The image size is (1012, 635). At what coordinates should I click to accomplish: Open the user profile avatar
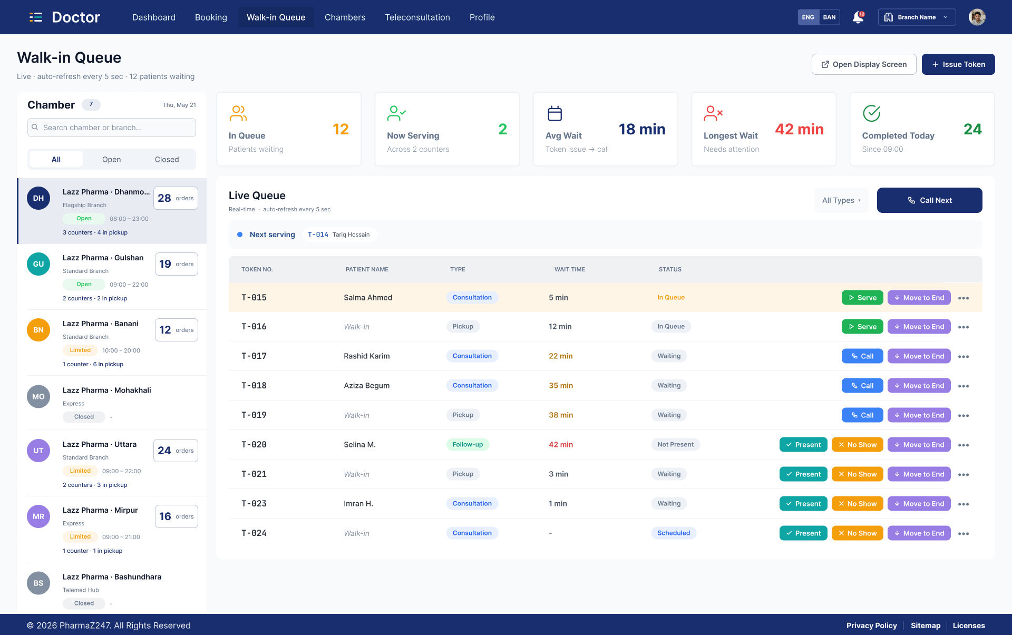[977, 17]
